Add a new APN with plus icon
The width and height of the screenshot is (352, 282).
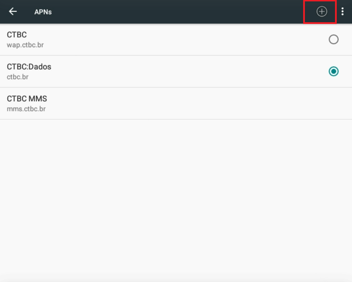pyautogui.click(x=322, y=11)
